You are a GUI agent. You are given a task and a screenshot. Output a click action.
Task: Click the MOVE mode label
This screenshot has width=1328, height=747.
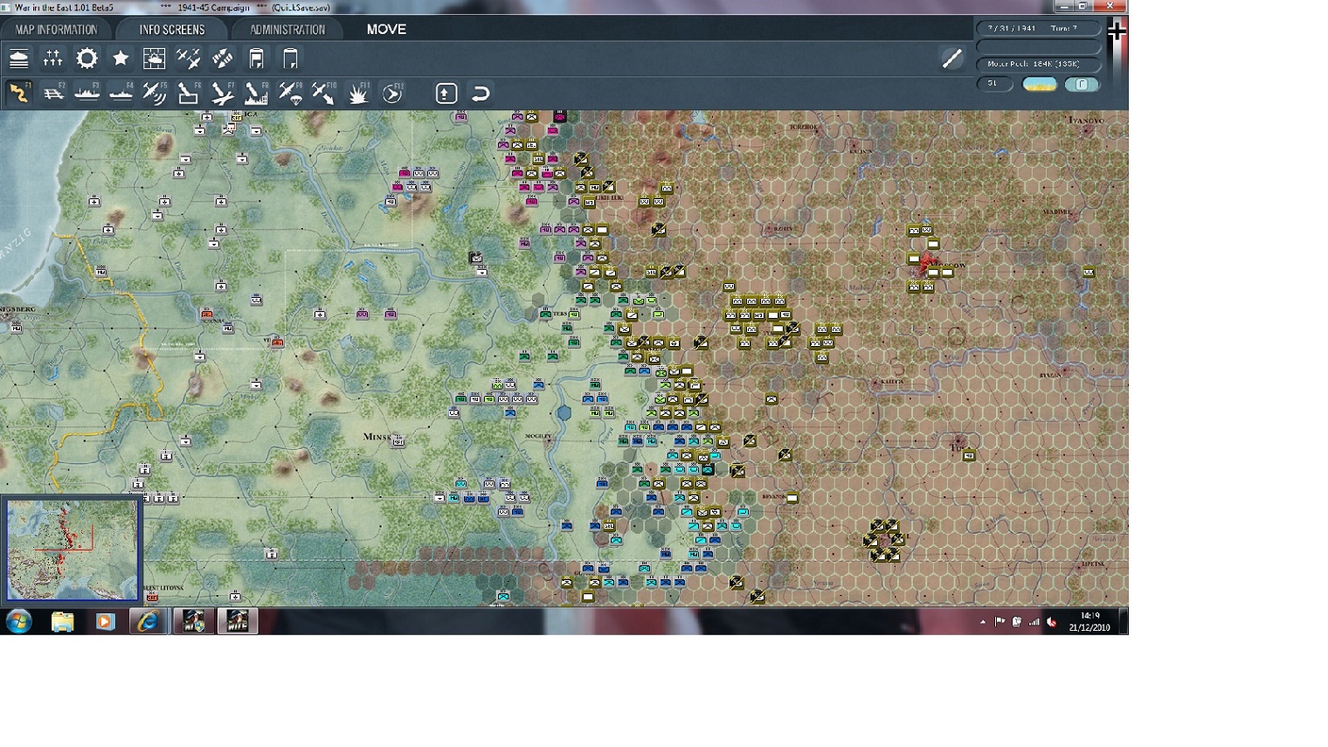click(386, 29)
